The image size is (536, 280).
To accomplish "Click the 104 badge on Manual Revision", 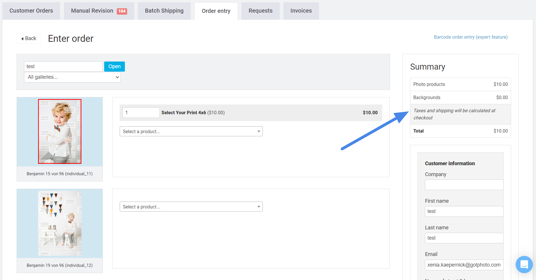I will point(122,11).
